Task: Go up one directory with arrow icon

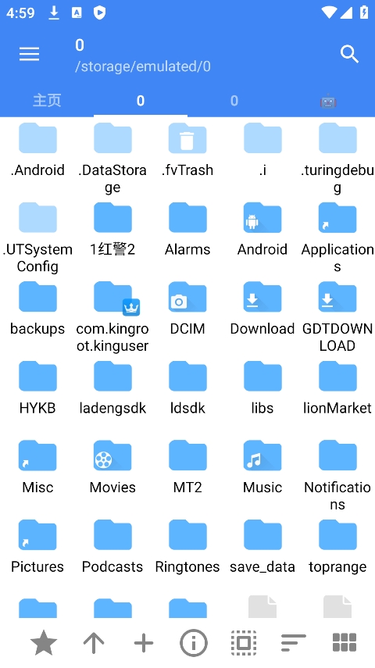Action: (x=94, y=642)
